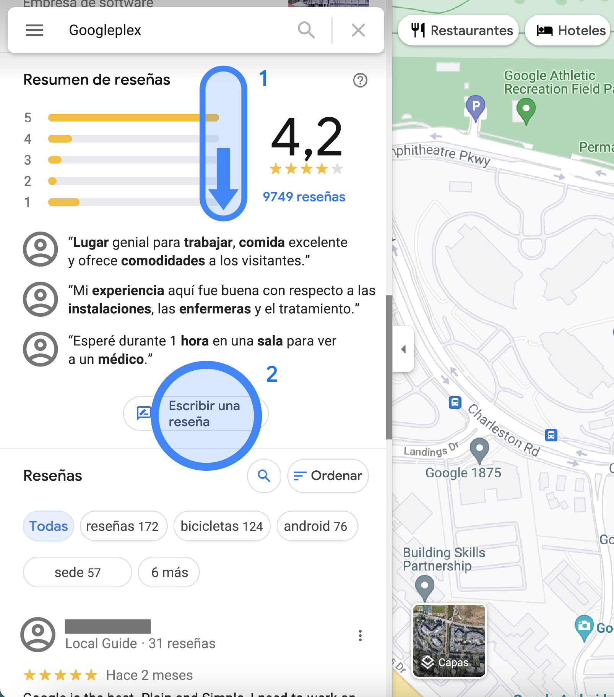614x697 pixels.
Task: Click the side panel scrollbar
Action: [389, 367]
